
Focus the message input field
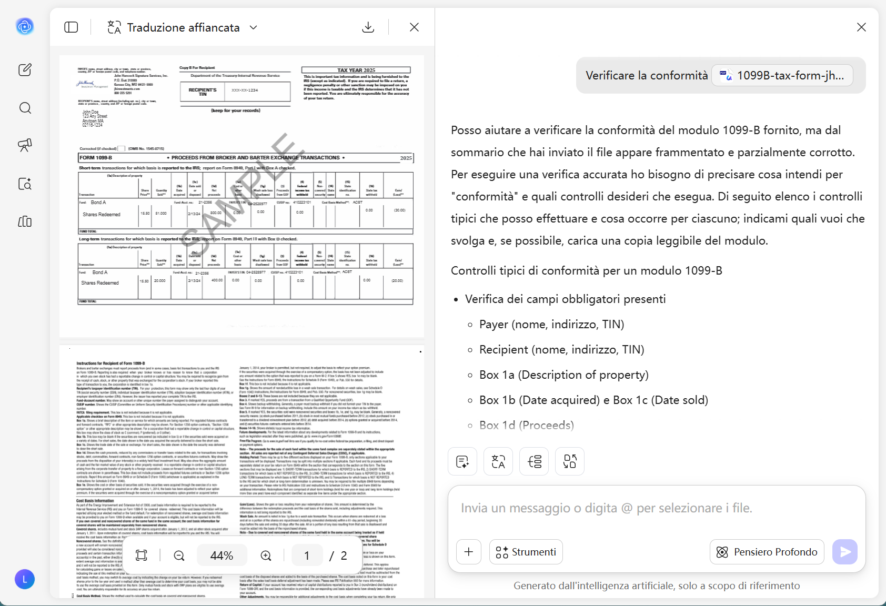(657, 508)
